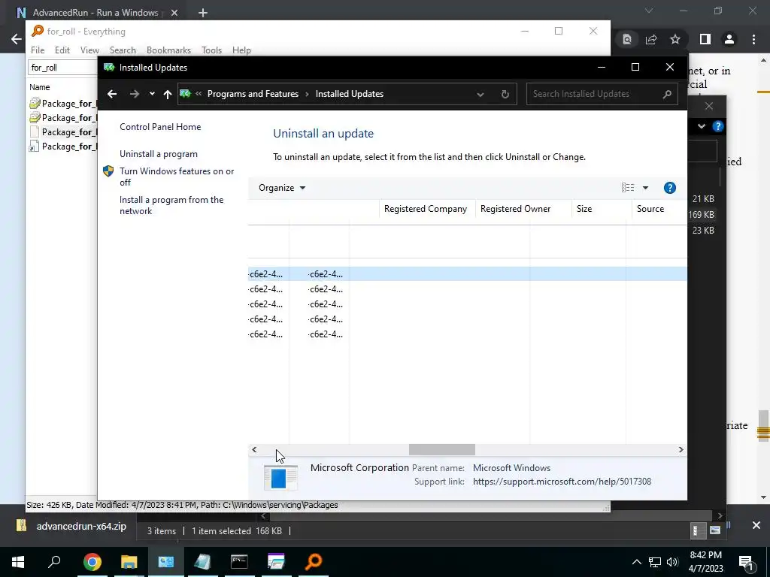Image resolution: width=770 pixels, height=577 pixels.
Task: Open taskbar search
Action: coord(54,562)
